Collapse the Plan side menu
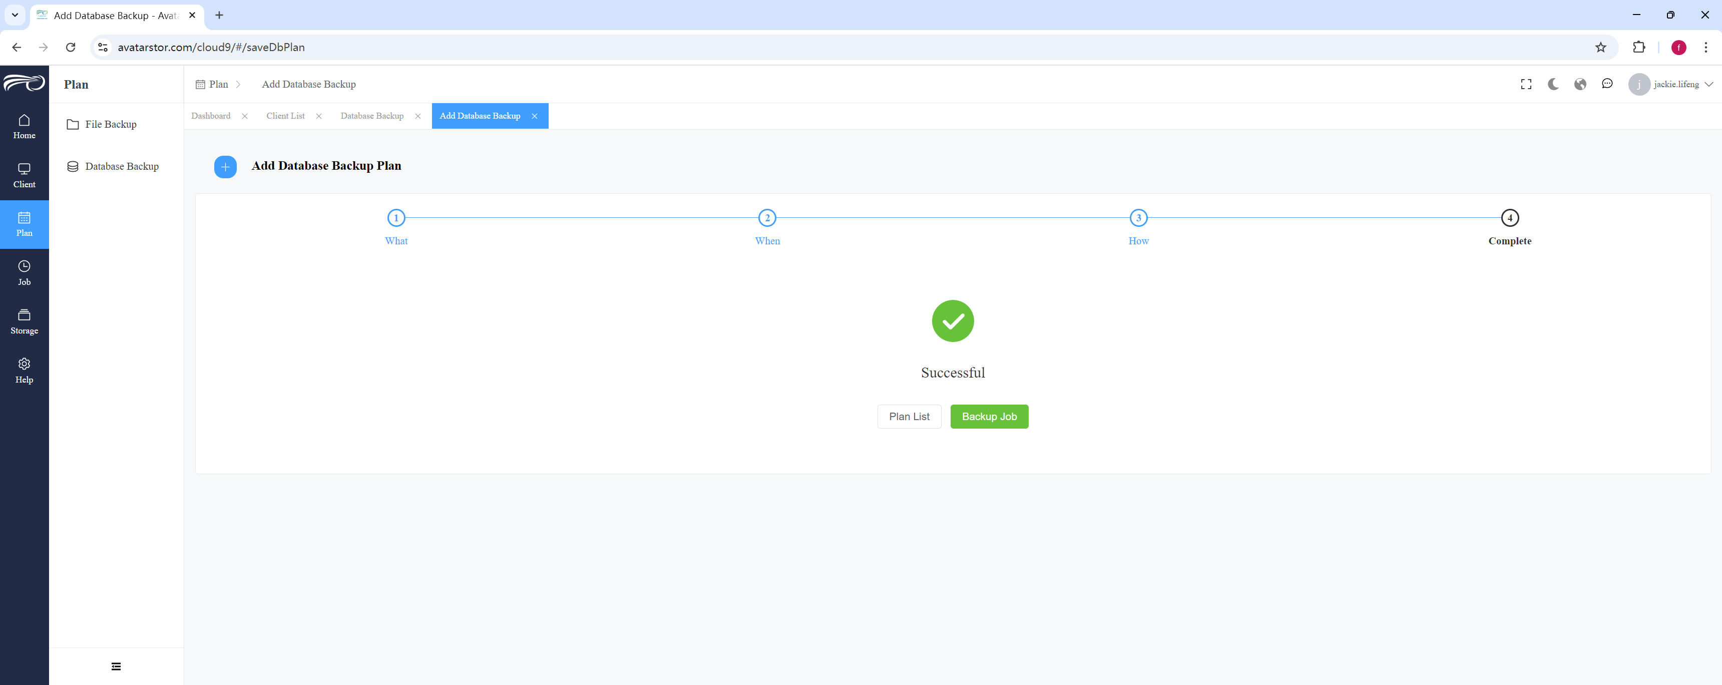 point(116,666)
